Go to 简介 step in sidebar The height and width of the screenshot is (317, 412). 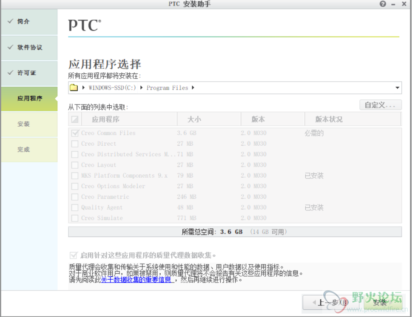click(x=29, y=22)
